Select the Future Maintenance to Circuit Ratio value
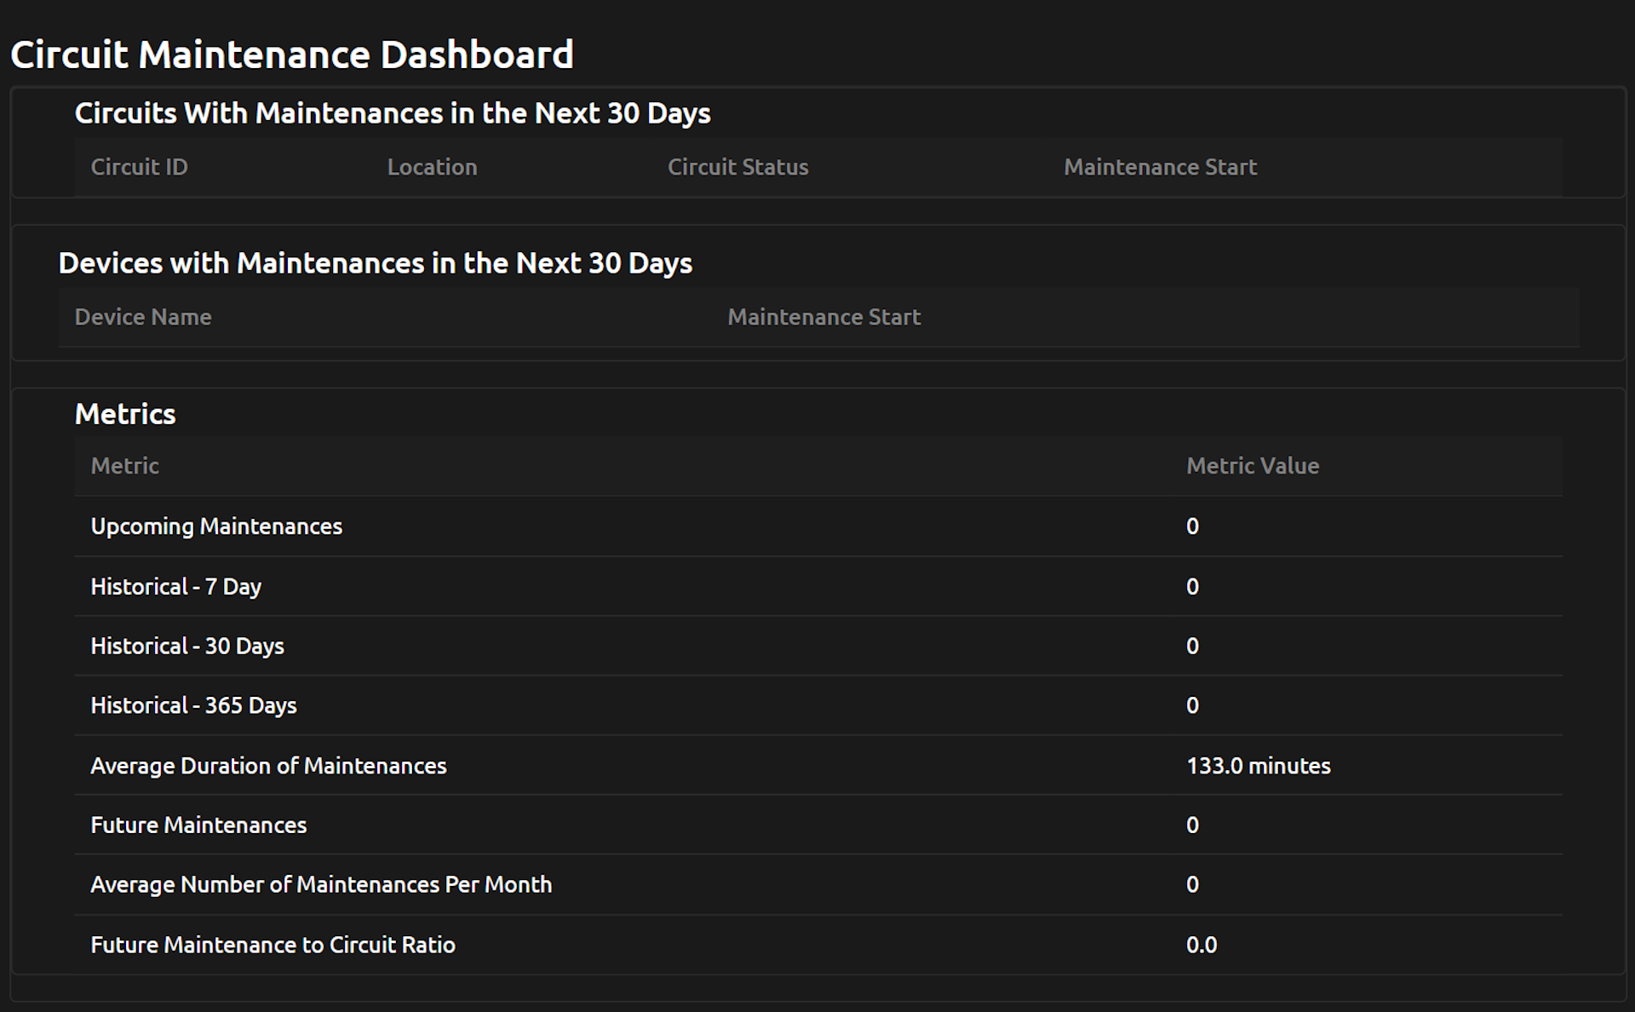 (1202, 944)
